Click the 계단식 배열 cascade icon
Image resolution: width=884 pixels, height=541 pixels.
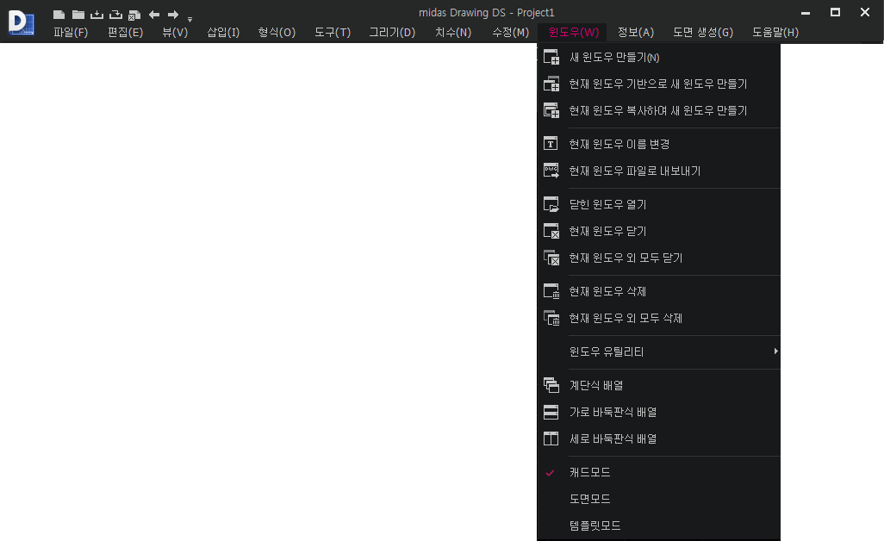point(551,385)
